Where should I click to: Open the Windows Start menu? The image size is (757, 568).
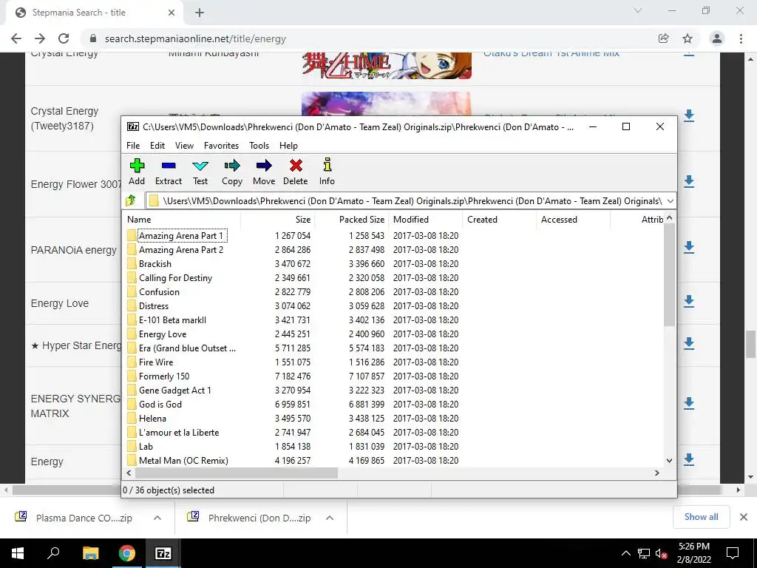click(18, 553)
